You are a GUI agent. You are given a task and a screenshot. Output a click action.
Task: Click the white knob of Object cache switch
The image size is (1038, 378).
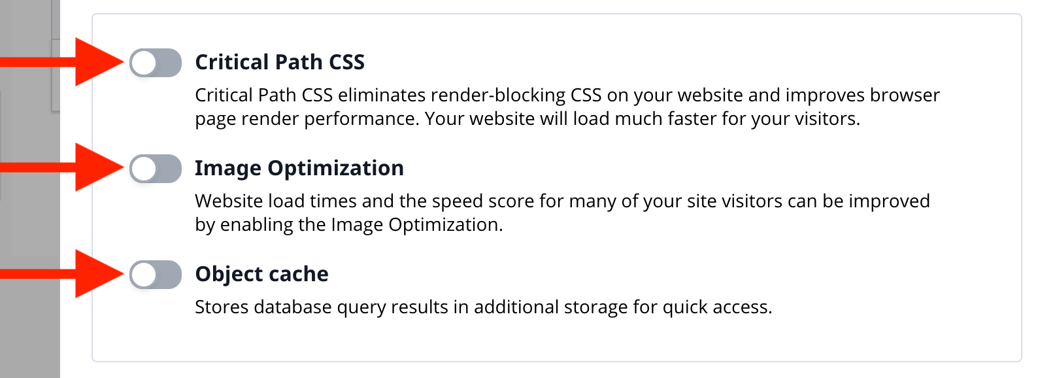click(144, 275)
